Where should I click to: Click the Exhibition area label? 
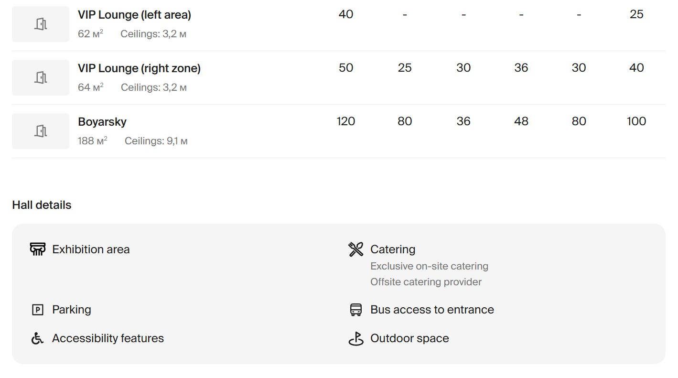(x=91, y=249)
